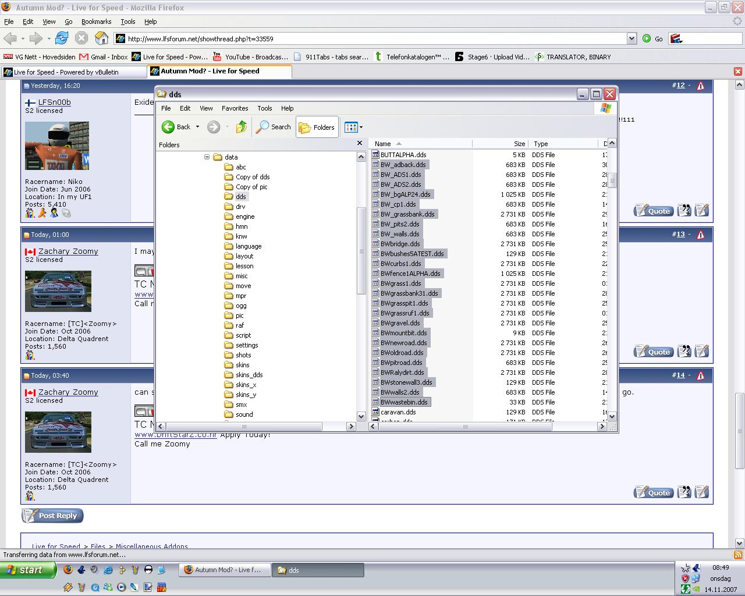
Task: Go to the Firefox Home page
Action: [102, 38]
